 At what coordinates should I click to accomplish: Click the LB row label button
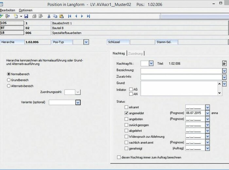click(12, 33)
